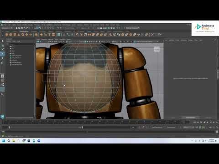The width and height of the screenshot is (219, 164).
Task: Click the Redo icon in status line
Action: tap(27, 28)
